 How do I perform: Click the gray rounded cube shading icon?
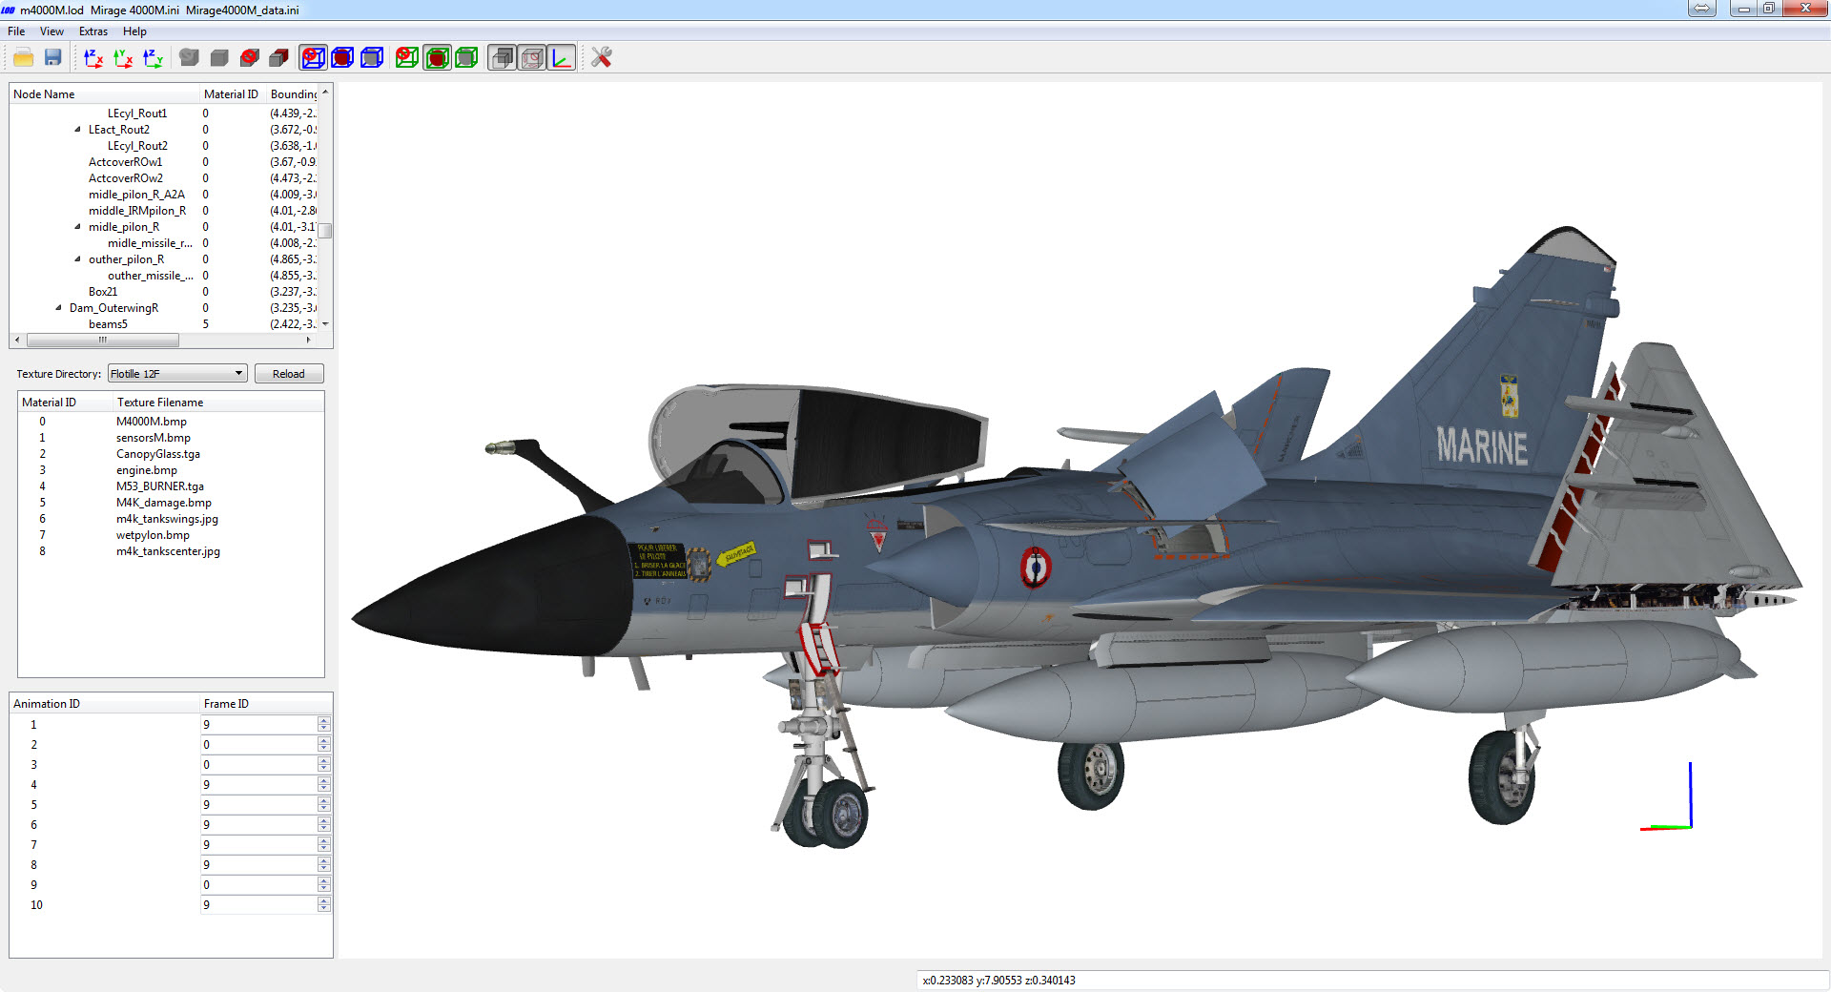[x=189, y=58]
